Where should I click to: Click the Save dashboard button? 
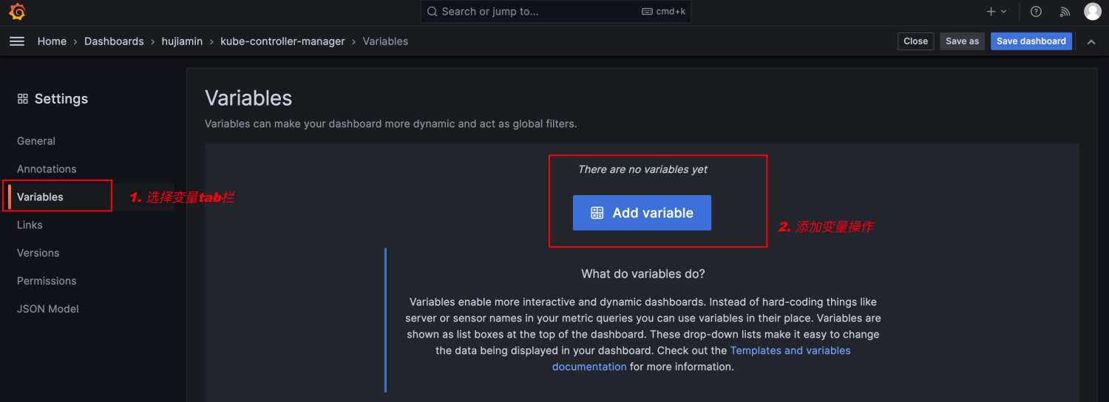coord(1031,41)
